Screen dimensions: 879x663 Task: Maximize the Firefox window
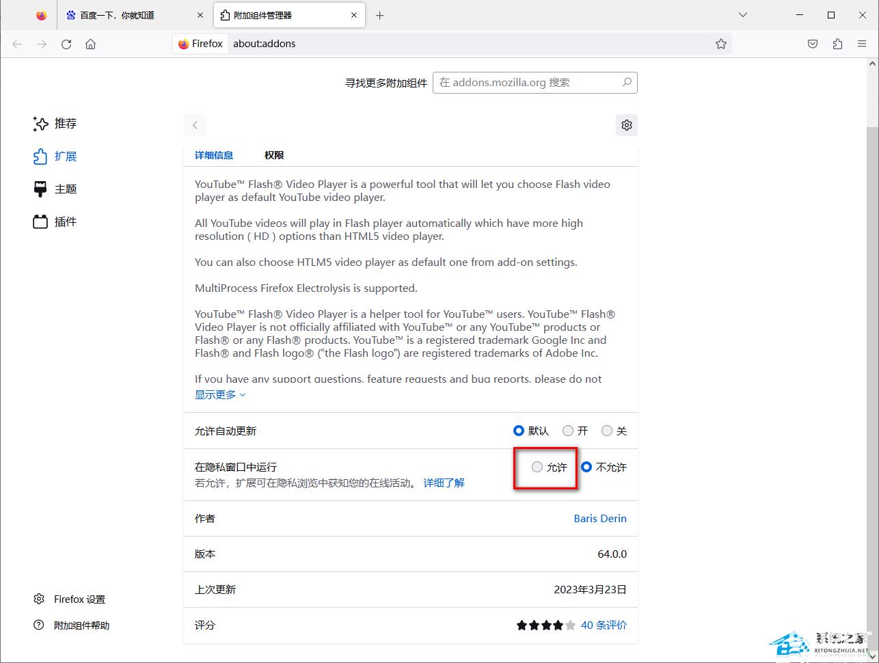click(x=831, y=15)
